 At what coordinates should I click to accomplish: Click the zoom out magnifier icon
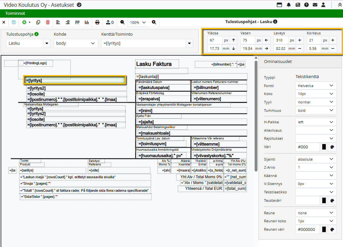(x=122, y=22)
